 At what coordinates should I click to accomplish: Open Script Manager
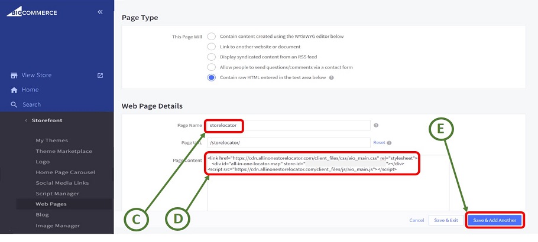click(57, 194)
